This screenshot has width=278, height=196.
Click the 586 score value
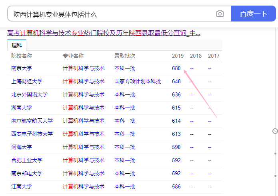click(x=176, y=186)
